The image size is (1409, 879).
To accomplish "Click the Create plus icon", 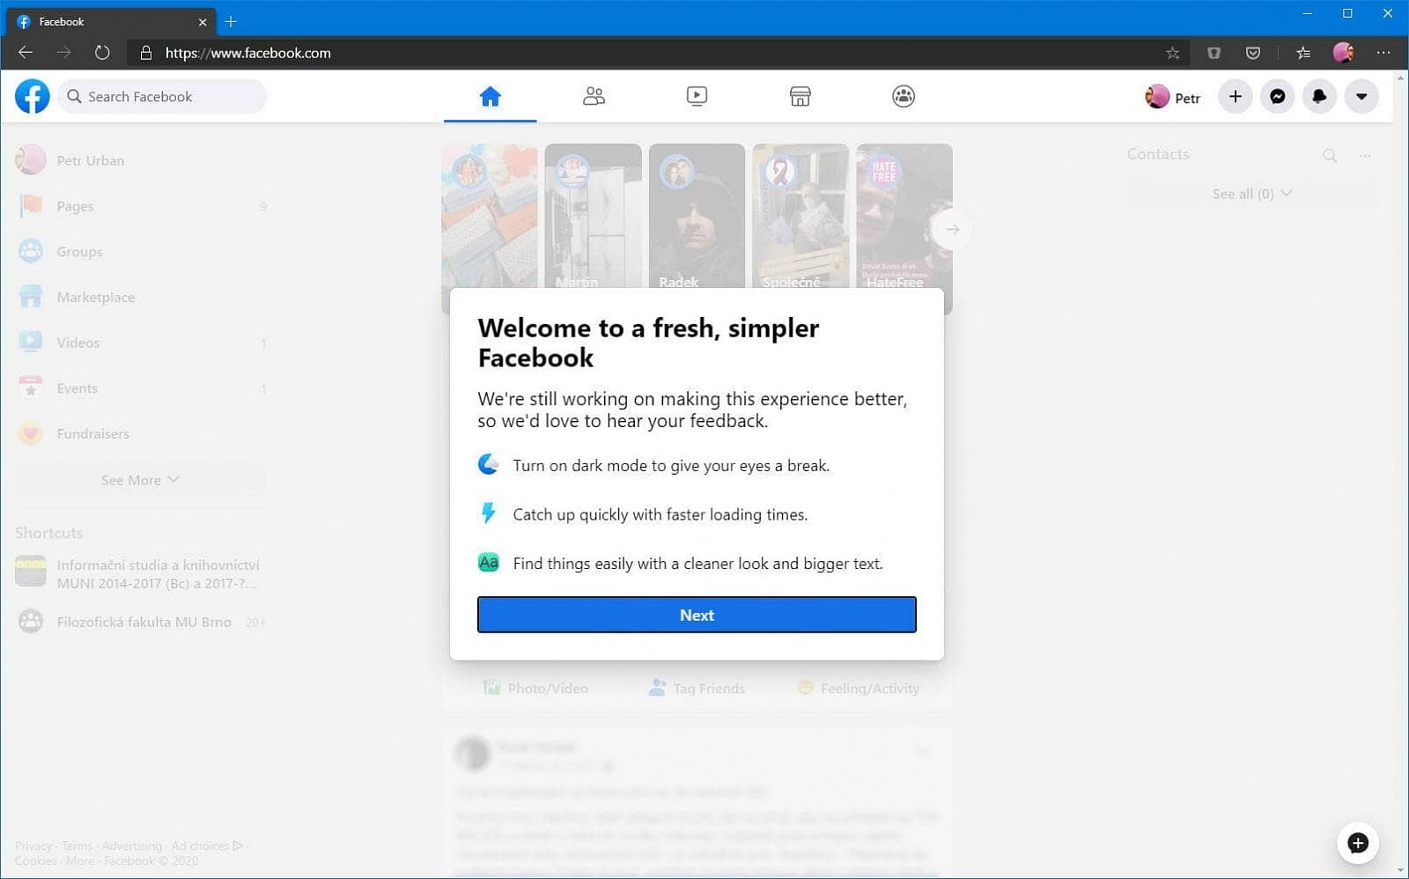I will [x=1236, y=97].
